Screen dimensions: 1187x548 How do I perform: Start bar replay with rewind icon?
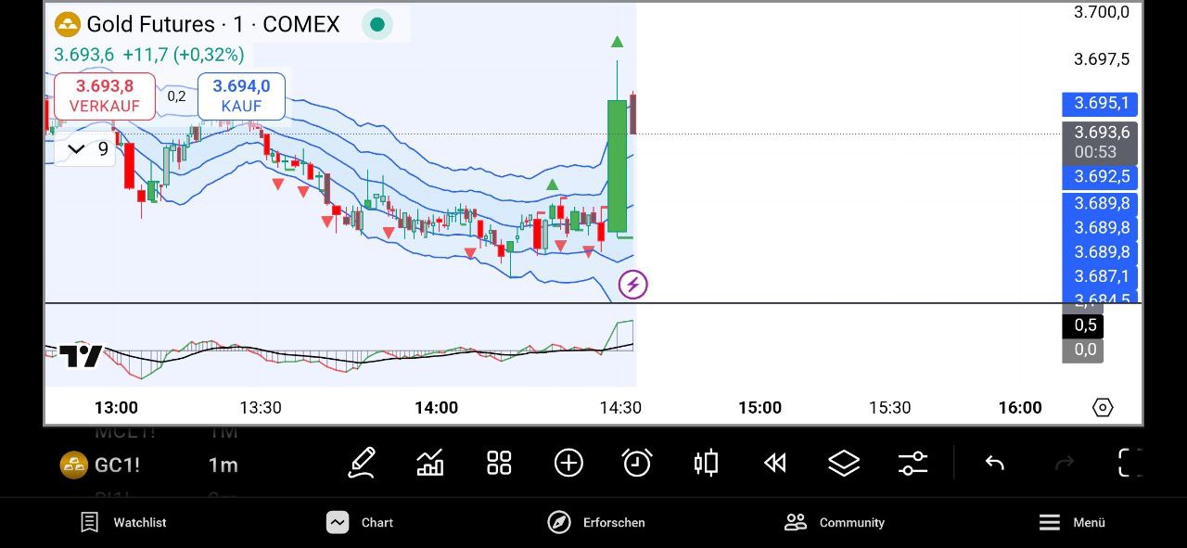point(774,463)
